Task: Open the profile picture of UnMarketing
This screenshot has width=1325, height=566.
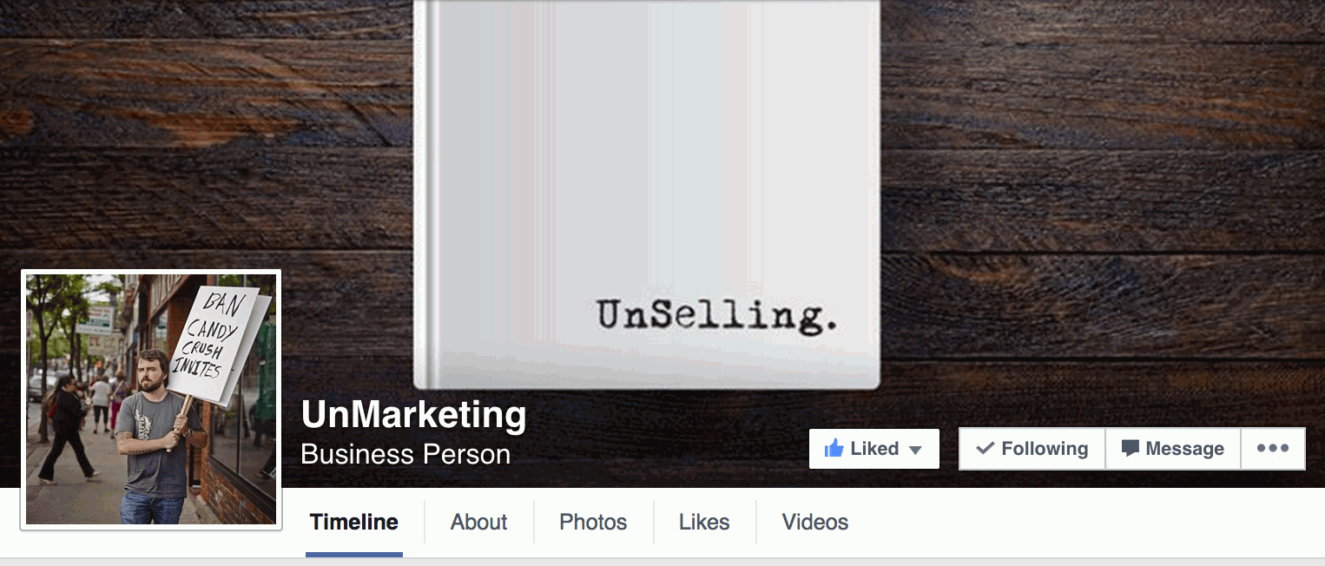Action: pos(150,398)
